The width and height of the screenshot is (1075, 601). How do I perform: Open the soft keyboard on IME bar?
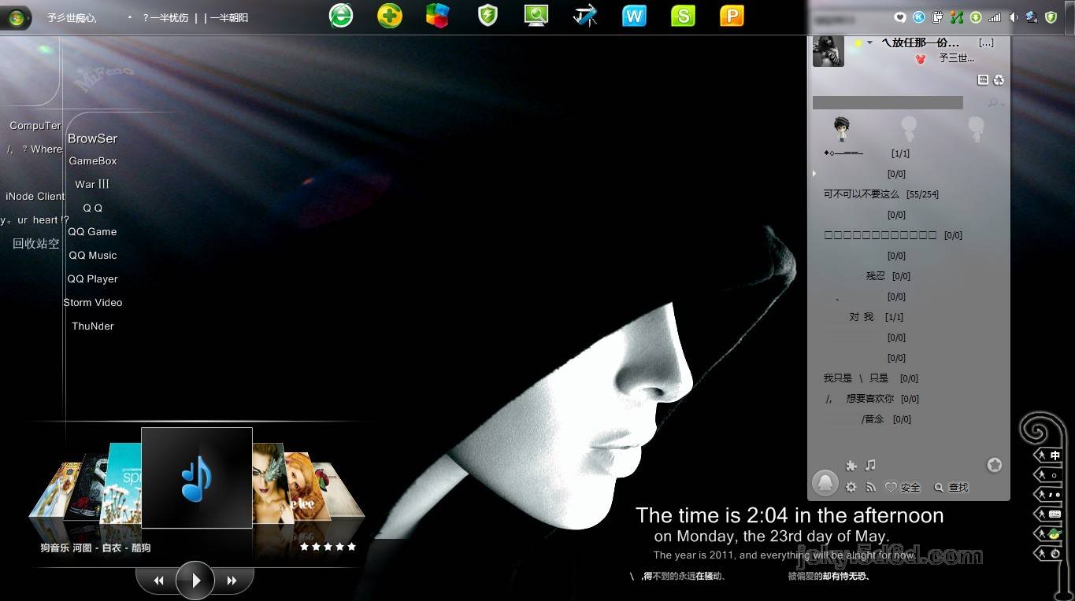click(1055, 514)
